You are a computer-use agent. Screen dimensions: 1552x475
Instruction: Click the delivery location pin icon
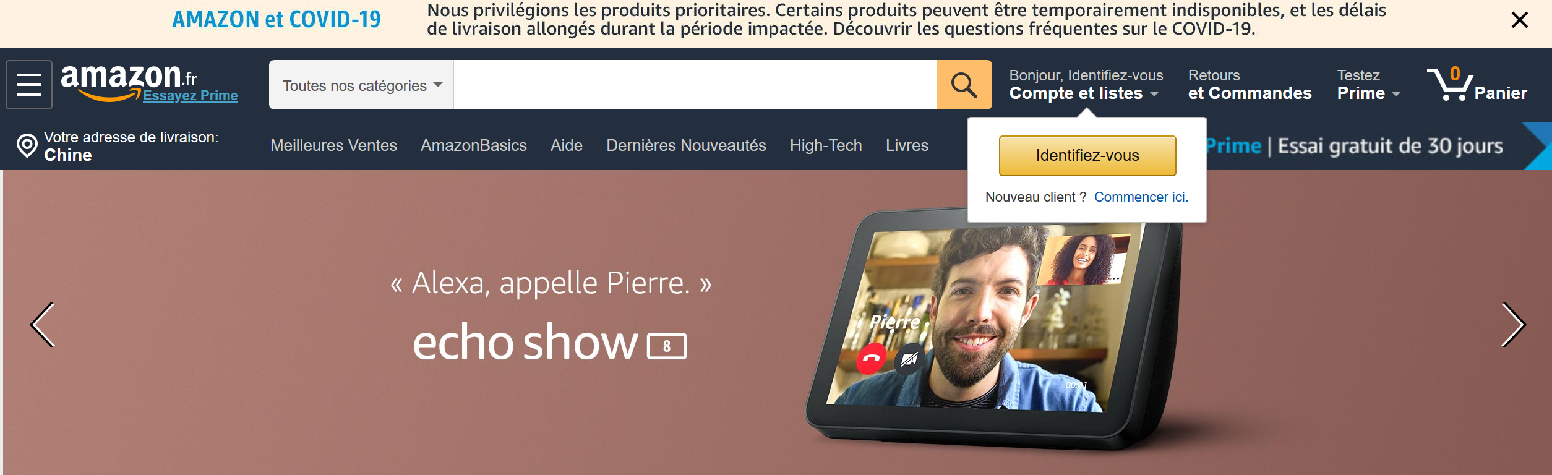pyautogui.click(x=27, y=146)
